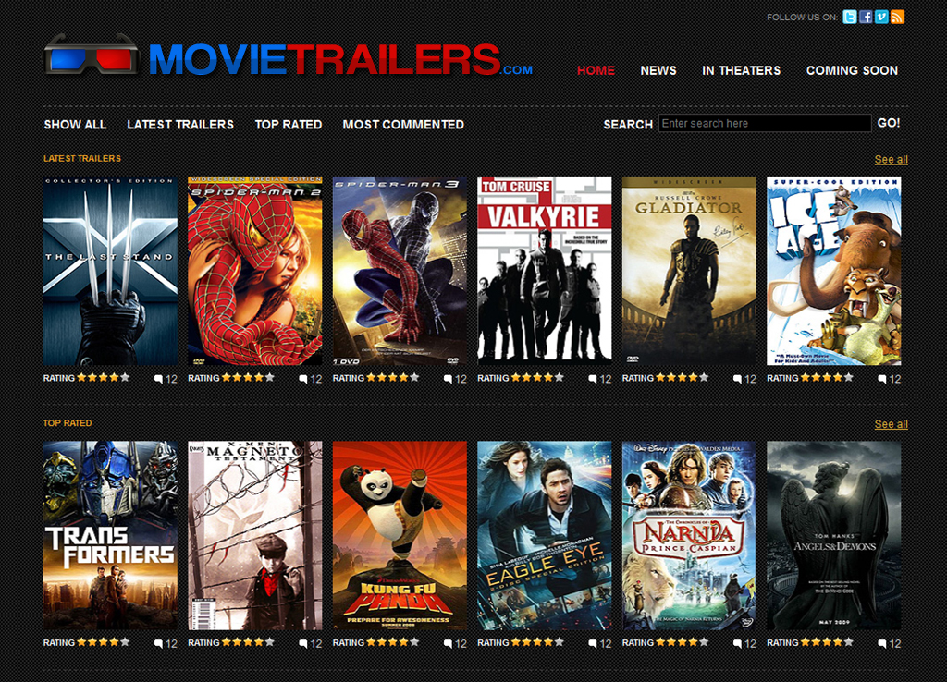Image resolution: width=947 pixels, height=682 pixels.
Task: Click the MovieTrailers.com logo text
Action: 340,59
